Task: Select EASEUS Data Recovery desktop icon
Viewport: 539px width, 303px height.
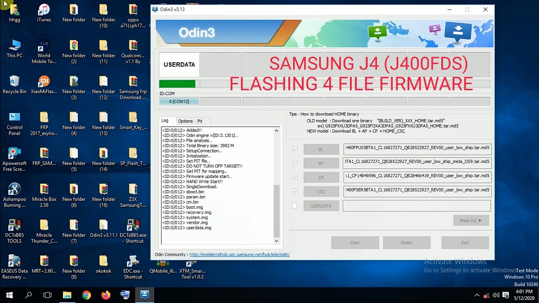Action: point(15,267)
